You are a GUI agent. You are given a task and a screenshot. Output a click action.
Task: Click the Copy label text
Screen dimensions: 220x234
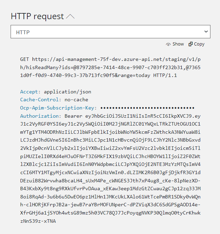199,44
